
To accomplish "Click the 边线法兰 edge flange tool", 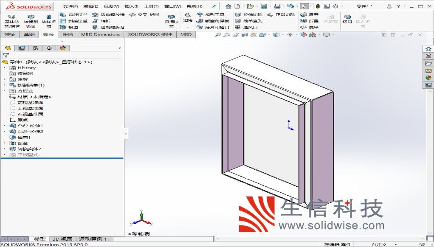I will click(x=74, y=15).
